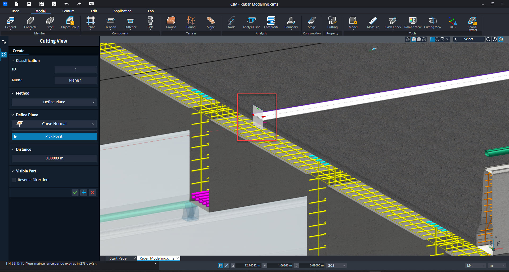Open the Concrete member tool

point(30,23)
